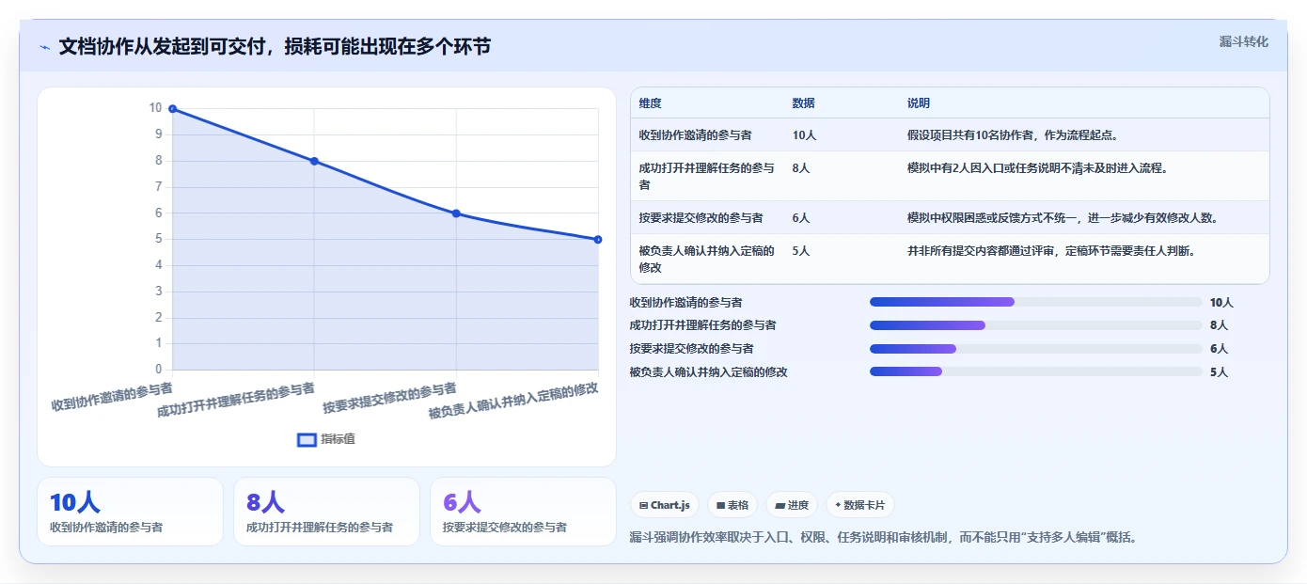Click the chart data point at value 6

point(456,213)
